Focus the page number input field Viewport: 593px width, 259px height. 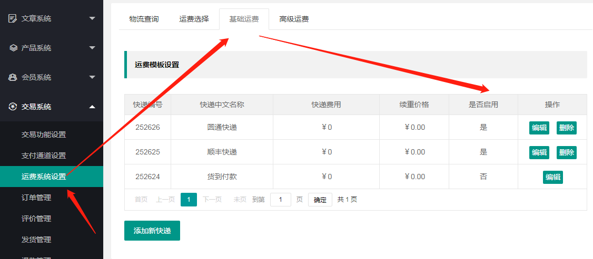(x=281, y=200)
